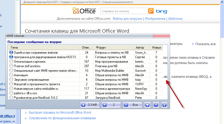Screen dimensions: 224x124
Task: Click the browser page vertical scrollbar thumb
Action: click(222, 21)
